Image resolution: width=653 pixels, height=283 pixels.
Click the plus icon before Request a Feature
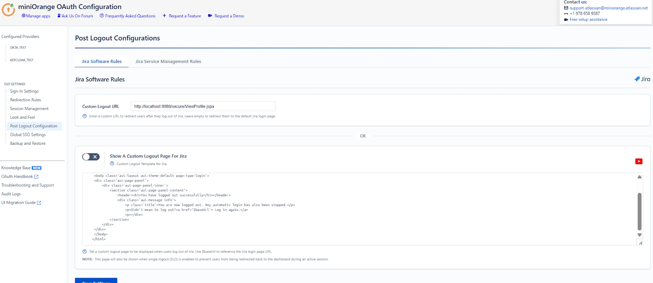[164, 16]
